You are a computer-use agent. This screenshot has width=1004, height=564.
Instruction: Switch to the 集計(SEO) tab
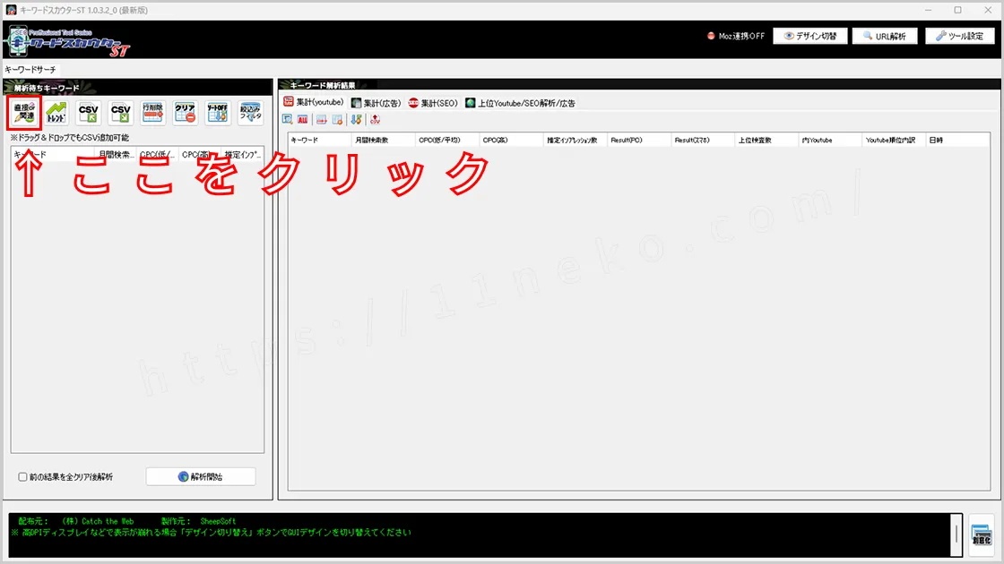pos(437,101)
